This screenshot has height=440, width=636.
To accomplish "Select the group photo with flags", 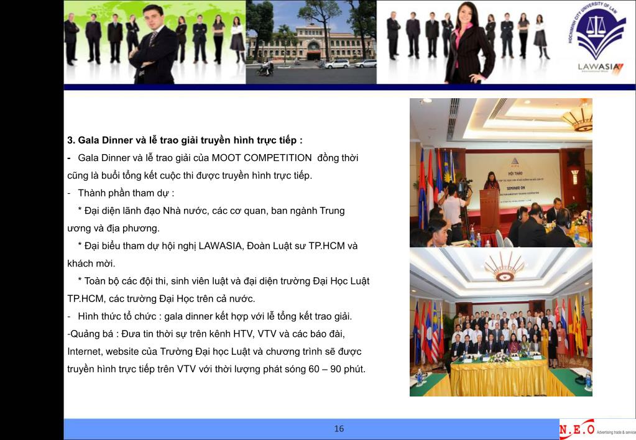I will point(501,323).
